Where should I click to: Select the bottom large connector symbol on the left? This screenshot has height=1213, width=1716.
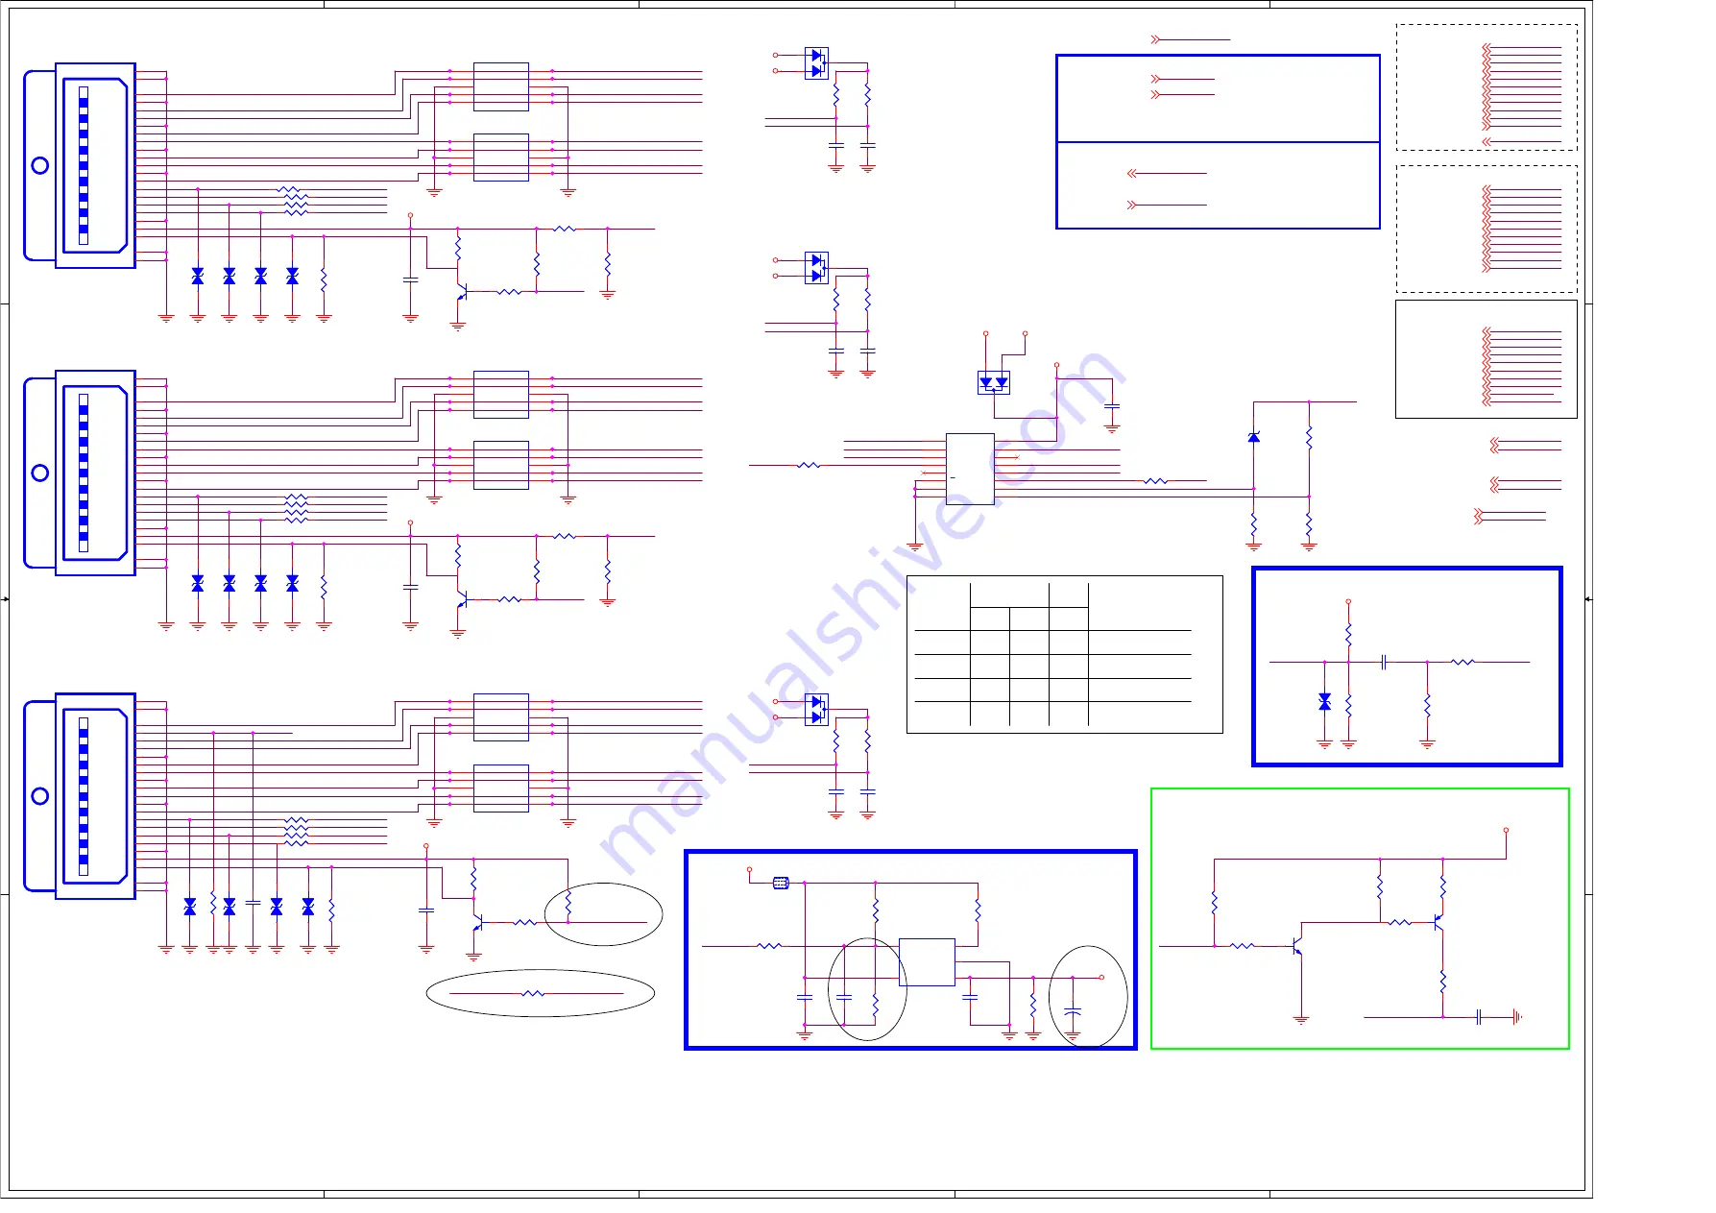(x=80, y=796)
